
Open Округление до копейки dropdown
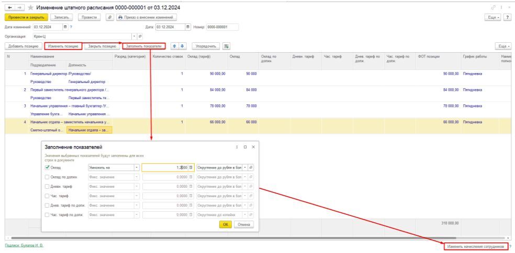point(245,215)
